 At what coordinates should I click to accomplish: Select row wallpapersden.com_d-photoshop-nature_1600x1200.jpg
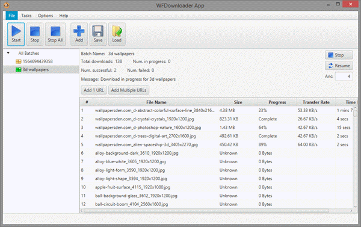[x=217, y=128]
